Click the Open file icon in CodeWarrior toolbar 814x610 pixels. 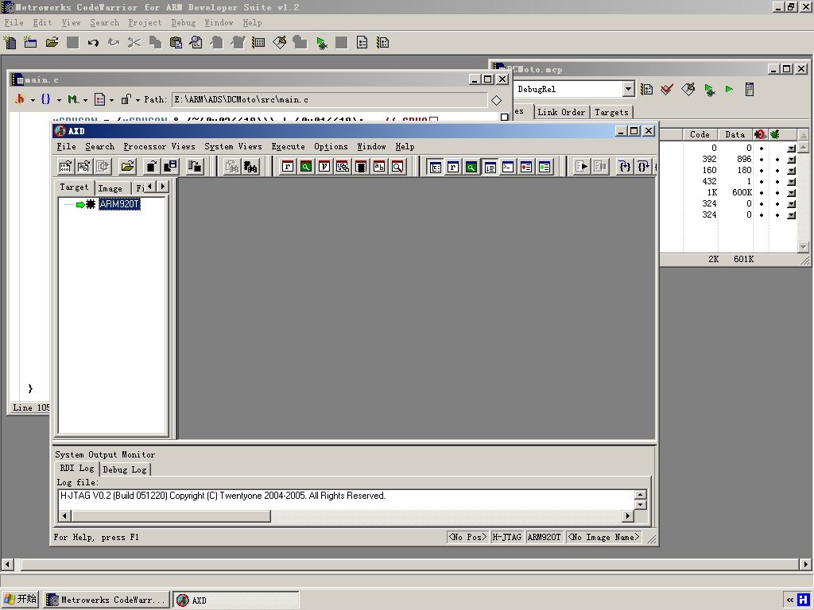(52, 43)
